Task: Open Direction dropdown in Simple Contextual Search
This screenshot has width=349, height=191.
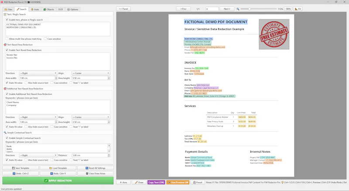Action: click(x=38, y=155)
